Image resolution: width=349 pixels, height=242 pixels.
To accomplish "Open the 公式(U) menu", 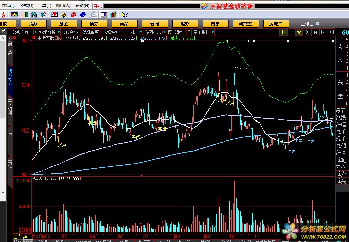I will tap(26, 6).
